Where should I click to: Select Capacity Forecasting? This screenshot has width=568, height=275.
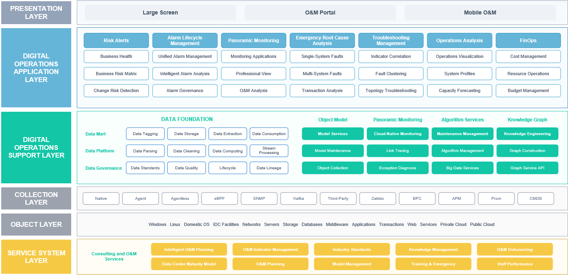tap(459, 91)
